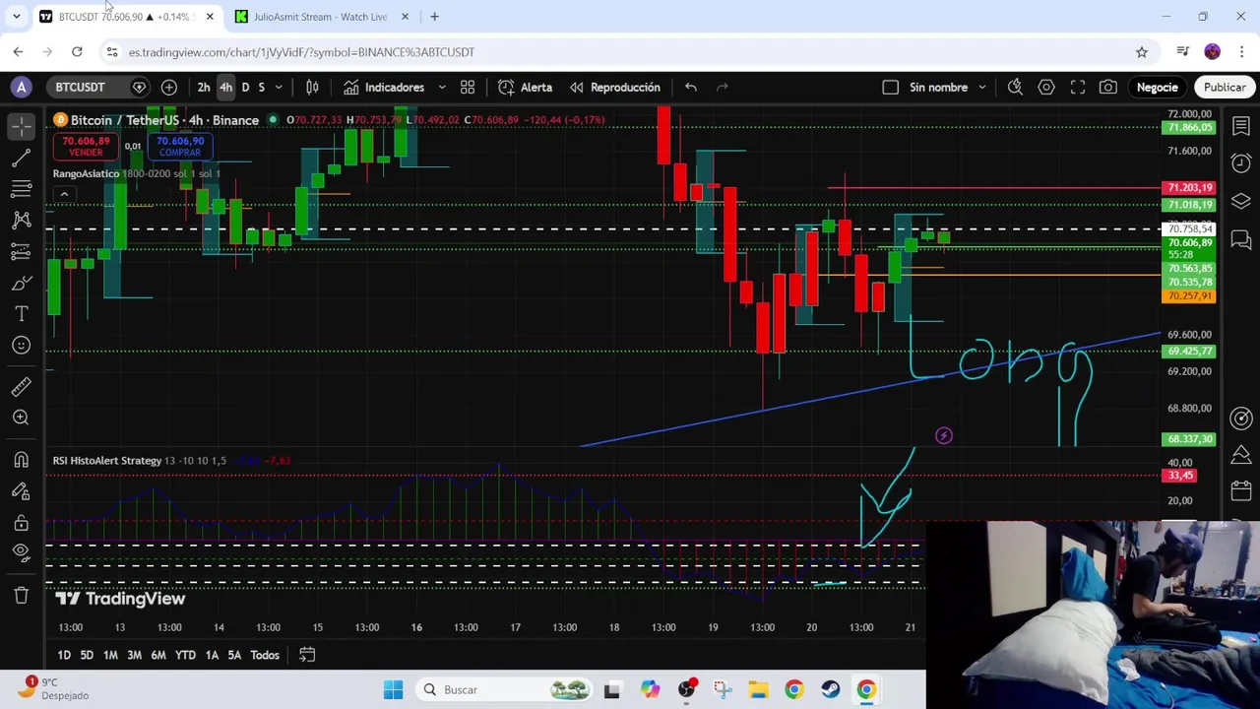The image size is (1260, 709).
Task: Open the calendar side panel
Action: tap(1241, 490)
